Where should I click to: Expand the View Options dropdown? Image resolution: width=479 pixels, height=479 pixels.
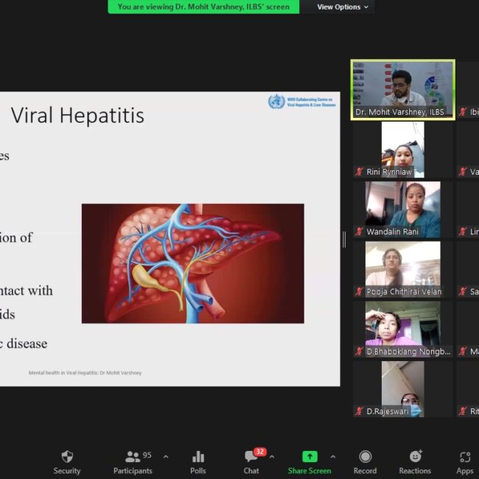tap(343, 7)
